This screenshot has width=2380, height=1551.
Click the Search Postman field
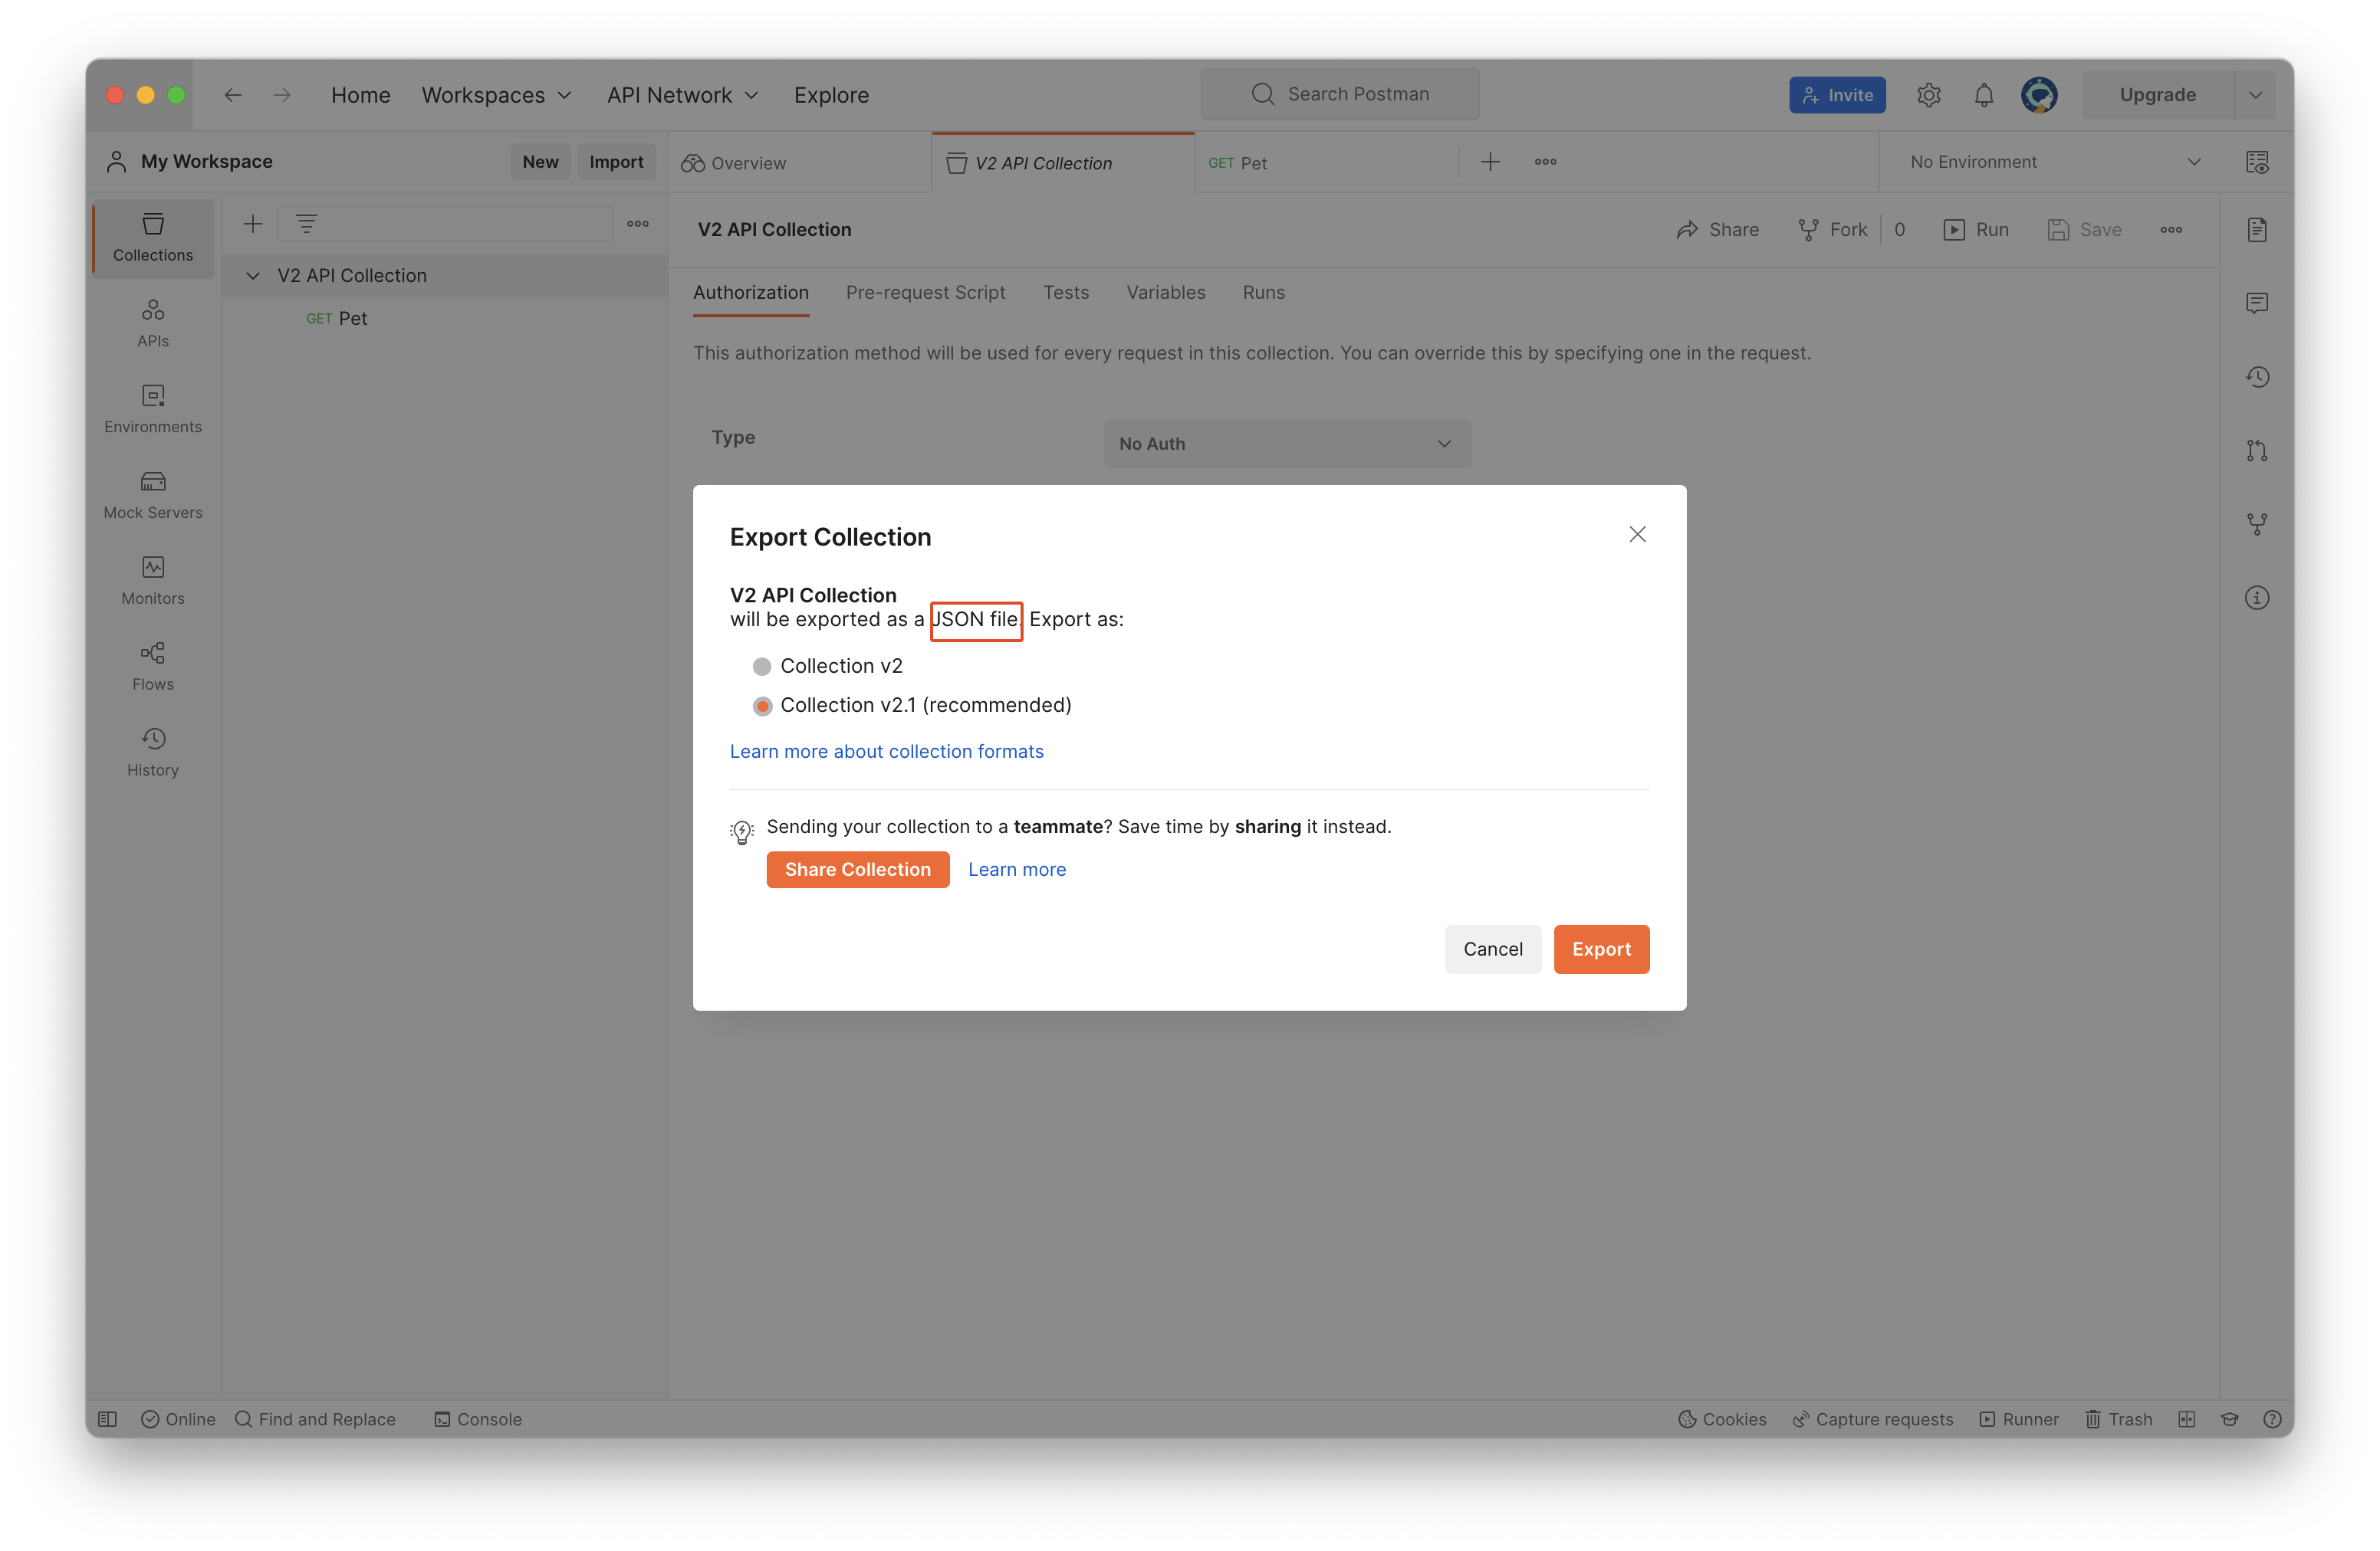pyautogui.click(x=1340, y=94)
